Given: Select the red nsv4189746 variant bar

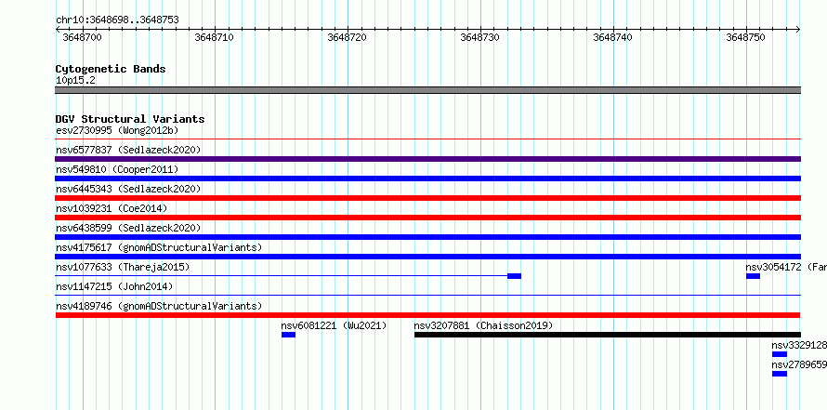Looking at the screenshot, I should (427, 315).
